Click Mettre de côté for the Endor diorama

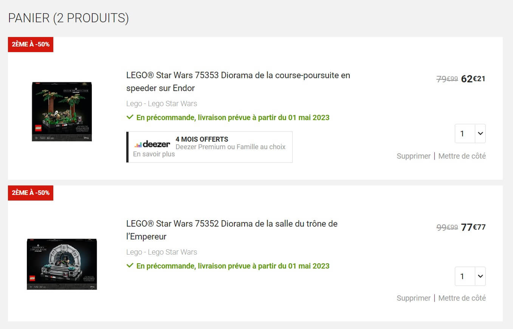click(x=462, y=156)
